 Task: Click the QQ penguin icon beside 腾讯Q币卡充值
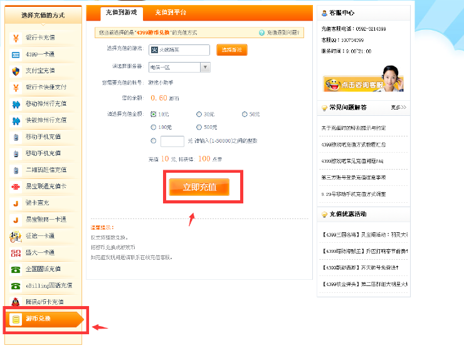(16, 302)
